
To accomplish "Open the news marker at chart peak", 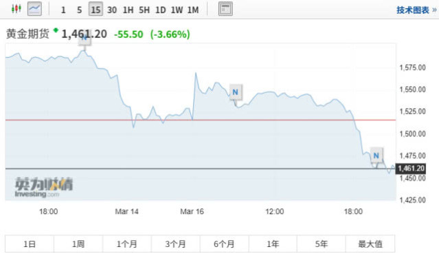I will 85,39.
